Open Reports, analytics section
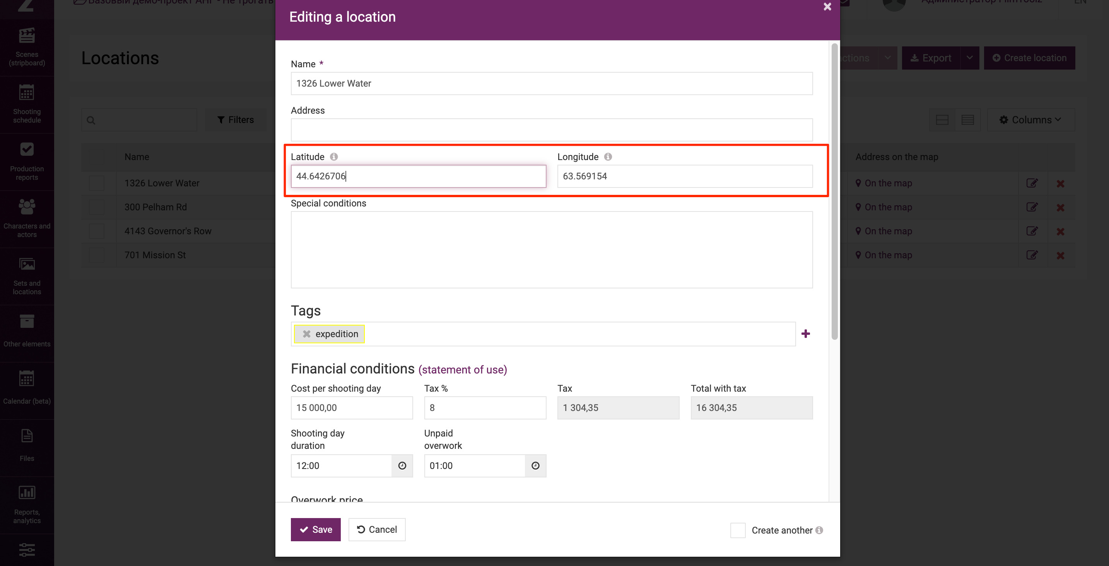This screenshot has height=566, width=1109. pos(27,505)
